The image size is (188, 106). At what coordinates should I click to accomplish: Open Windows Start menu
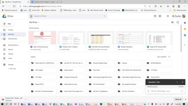point(2,104)
